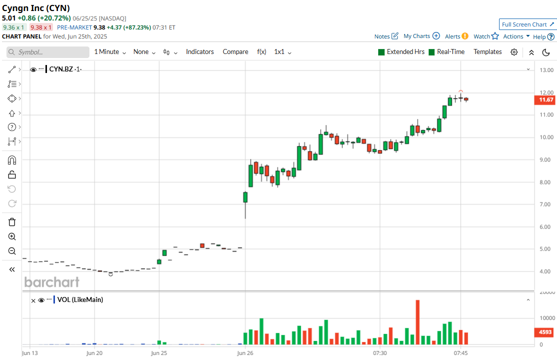This screenshot has height=357, width=557.
Task: Zoom out with magnifier minus
Action: pyautogui.click(x=11, y=251)
